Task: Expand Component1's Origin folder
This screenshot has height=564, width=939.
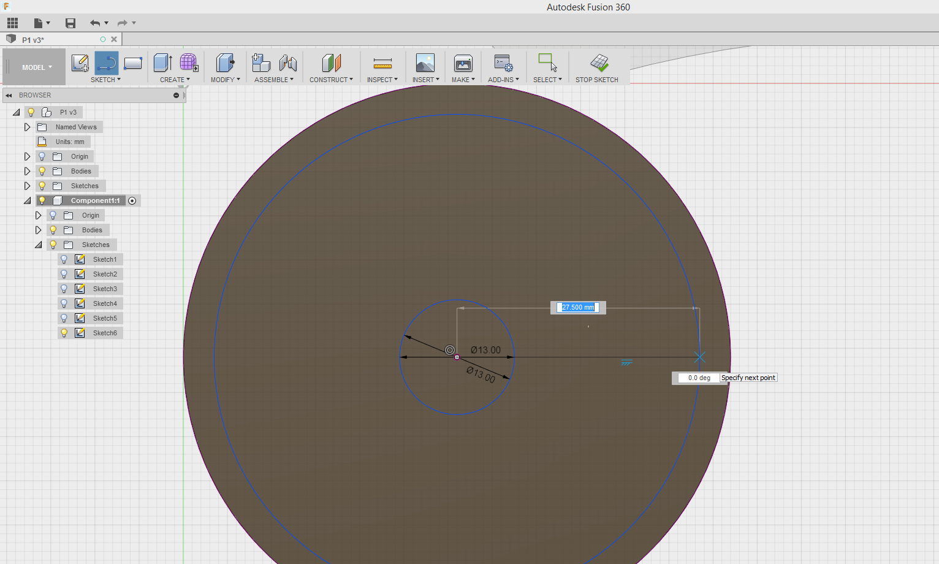Action: [38, 215]
